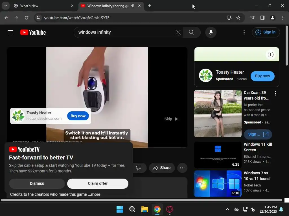Open the Windows Start menu
289x216 pixels.
pos(120,209)
